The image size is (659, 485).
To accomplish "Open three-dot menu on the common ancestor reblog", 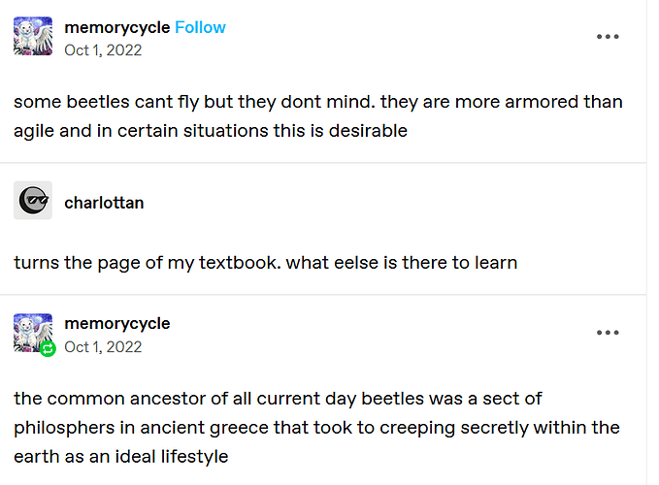I will pyautogui.click(x=608, y=333).
